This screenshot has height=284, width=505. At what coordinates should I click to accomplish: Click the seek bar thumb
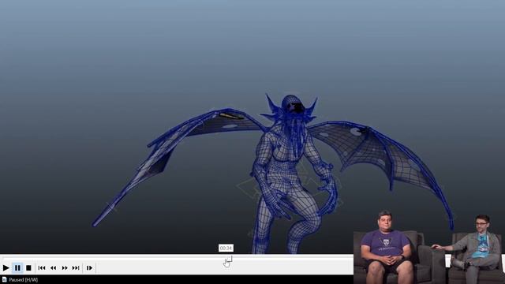pyautogui.click(x=229, y=259)
